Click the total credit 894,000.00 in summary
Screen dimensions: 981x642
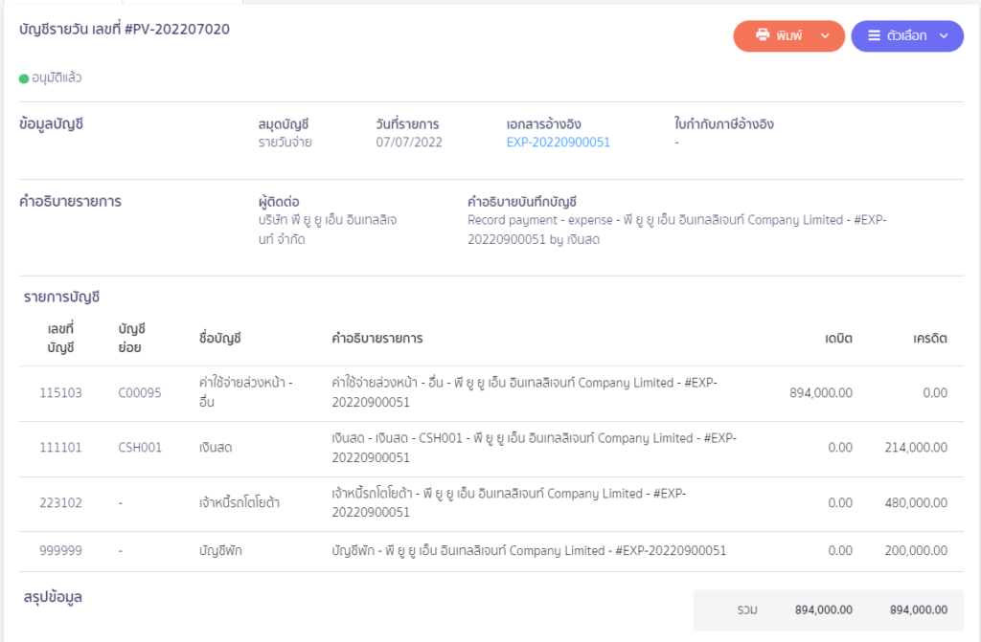coord(919,610)
